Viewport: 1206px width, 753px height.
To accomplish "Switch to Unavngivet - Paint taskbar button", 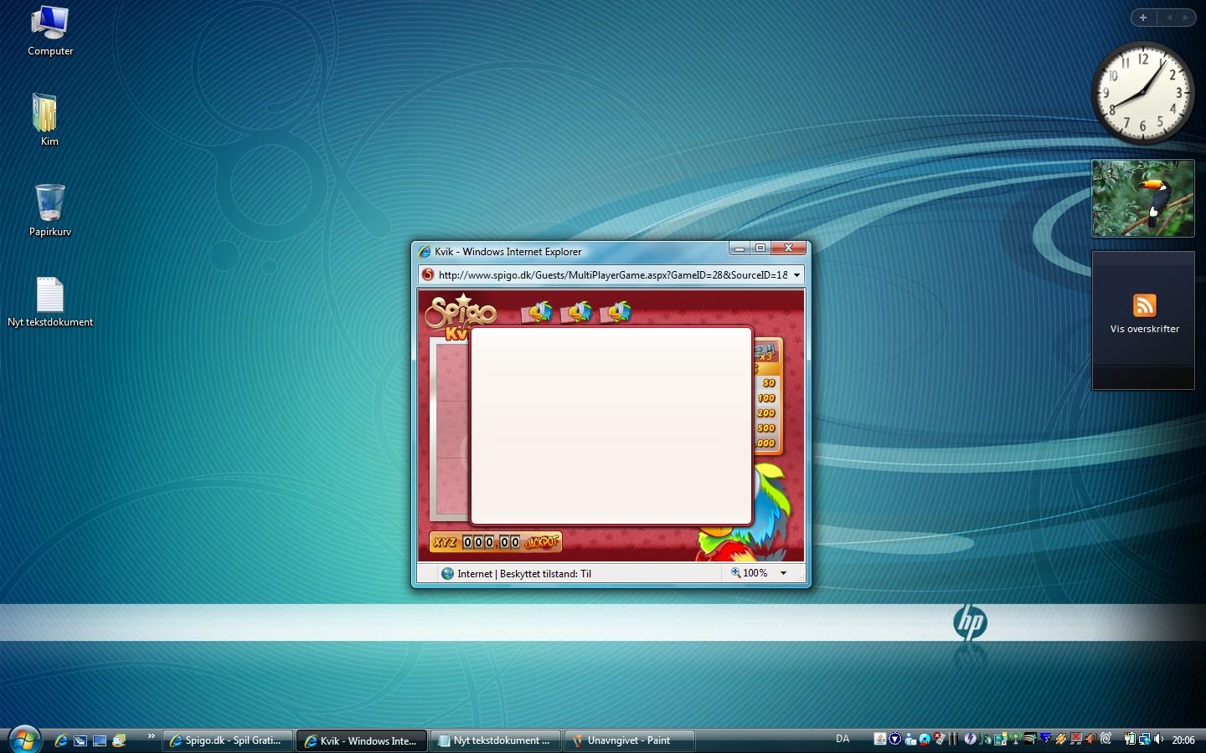I will (x=628, y=740).
